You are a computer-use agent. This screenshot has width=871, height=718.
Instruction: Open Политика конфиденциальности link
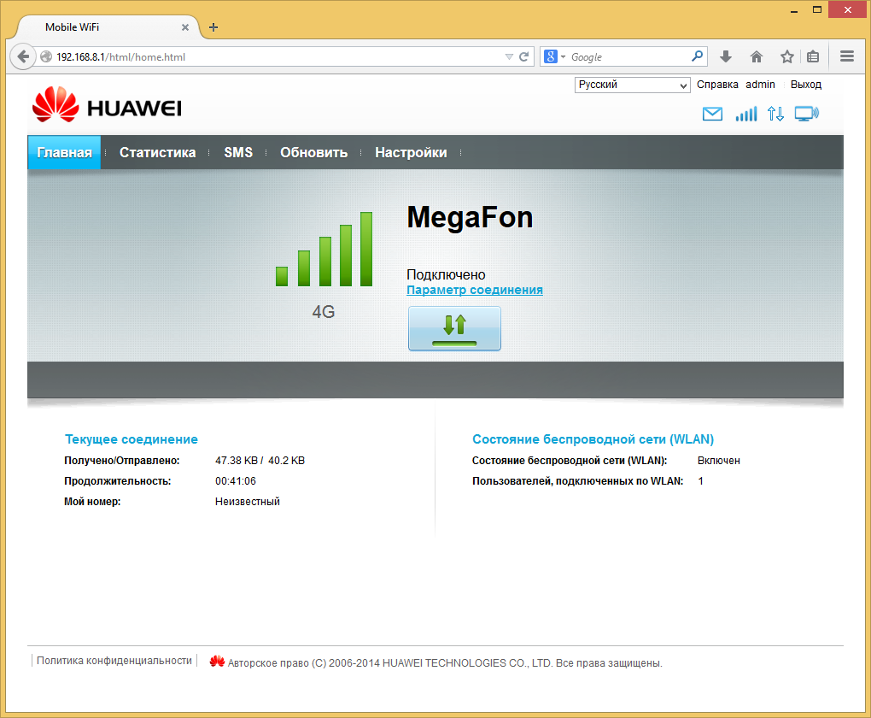[114, 661]
